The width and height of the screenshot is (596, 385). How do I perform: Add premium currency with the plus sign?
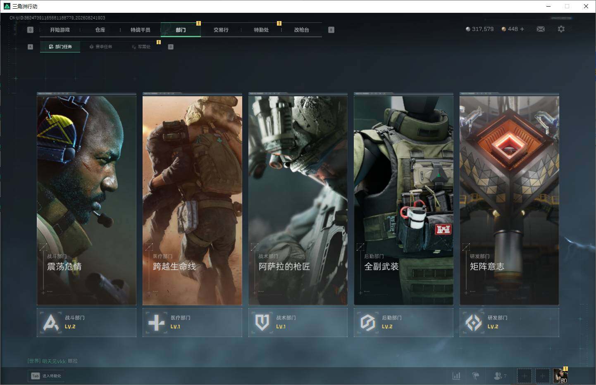(522, 29)
